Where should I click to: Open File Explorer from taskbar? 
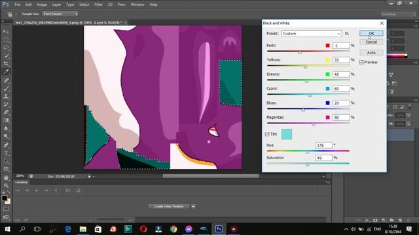[83, 229]
